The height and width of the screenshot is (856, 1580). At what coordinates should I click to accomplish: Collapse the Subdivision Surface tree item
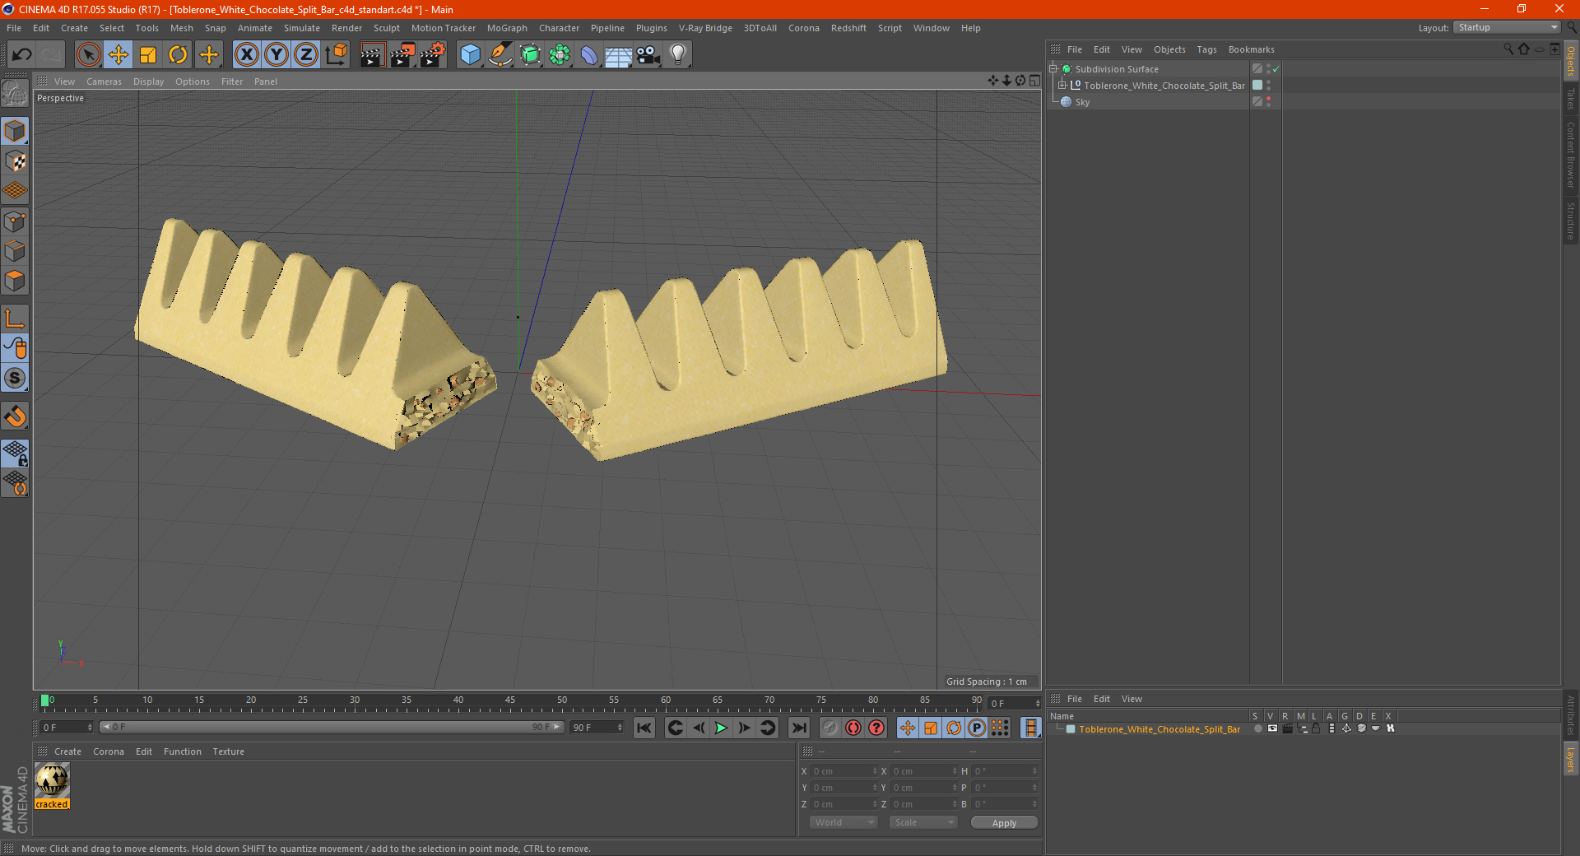(1053, 69)
